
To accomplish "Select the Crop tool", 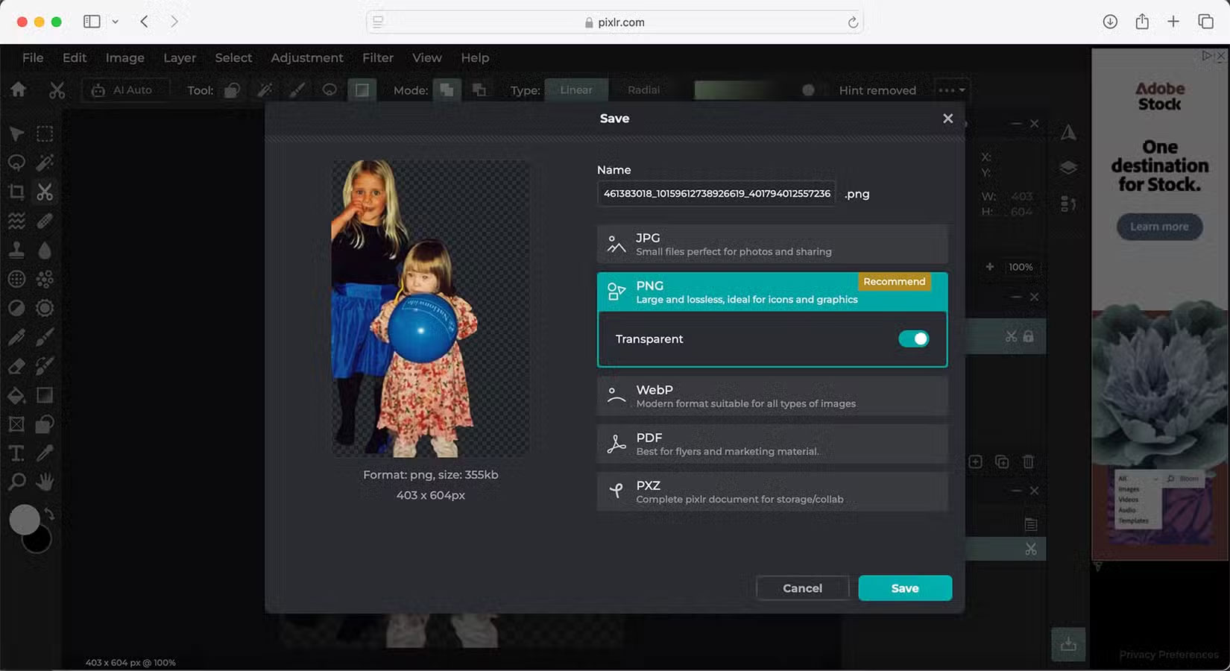I will [x=16, y=192].
